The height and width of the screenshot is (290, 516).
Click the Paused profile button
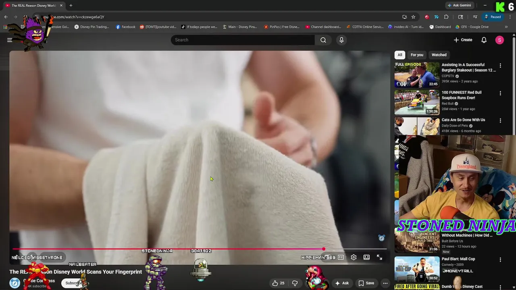pyautogui.click(x=493, y=17)
